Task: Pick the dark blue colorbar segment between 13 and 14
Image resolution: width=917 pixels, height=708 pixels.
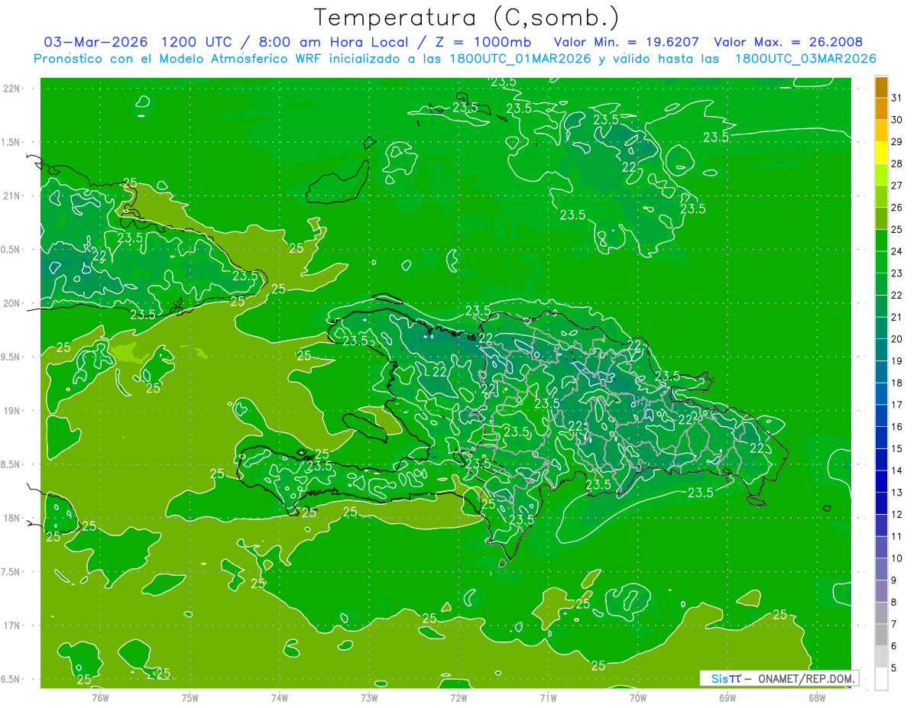Action: (x=881, y=482)
